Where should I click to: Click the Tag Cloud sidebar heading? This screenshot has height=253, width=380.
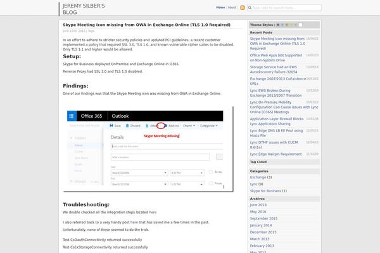[x=258, y=162]
